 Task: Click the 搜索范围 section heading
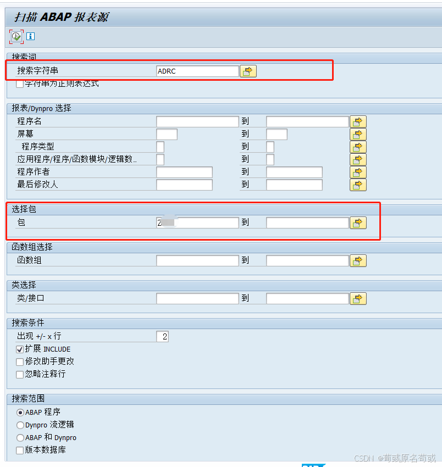(x=28, y=399)
